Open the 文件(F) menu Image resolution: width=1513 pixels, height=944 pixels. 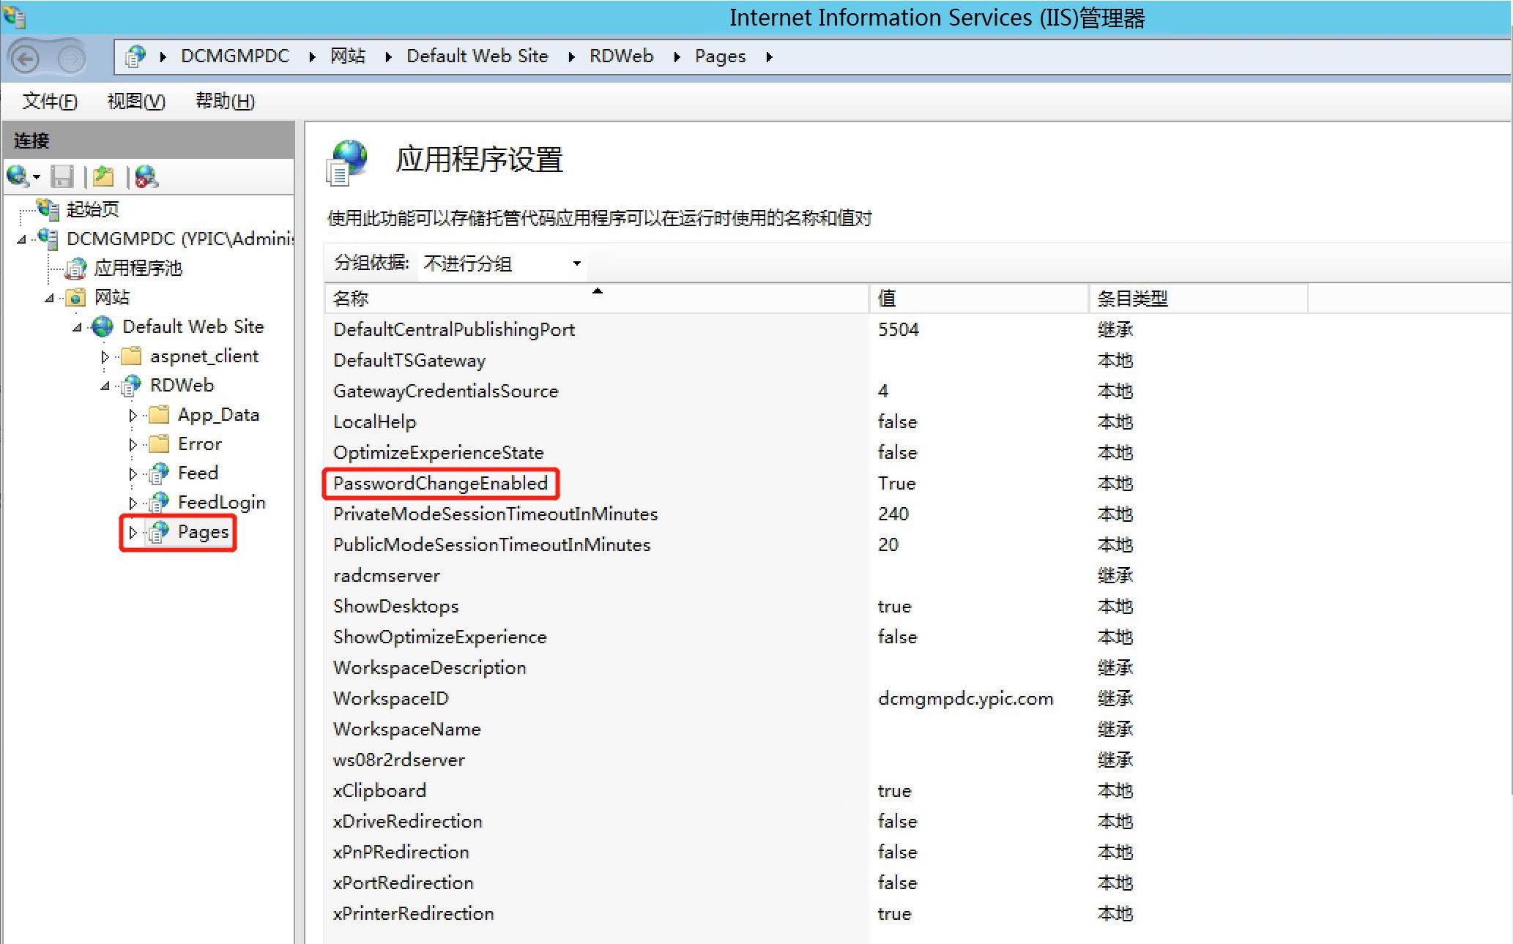50,101
